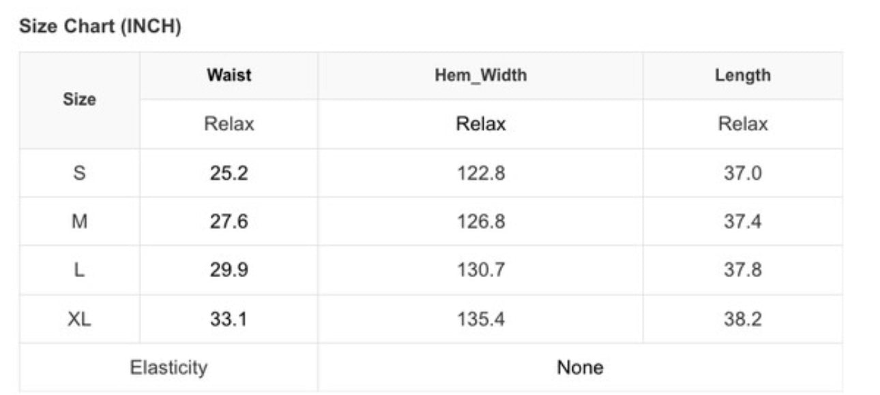Viewport: 880px width, 395px height.
Task: Select waist value 29.9
Action: 229,270
